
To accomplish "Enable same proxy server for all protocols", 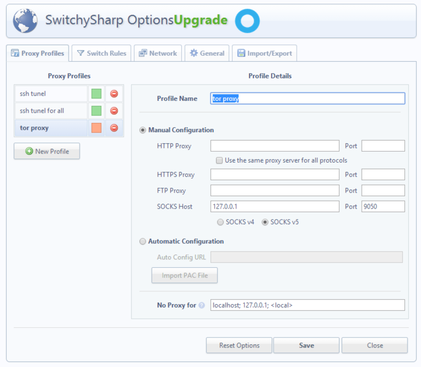I will (219, 160).
